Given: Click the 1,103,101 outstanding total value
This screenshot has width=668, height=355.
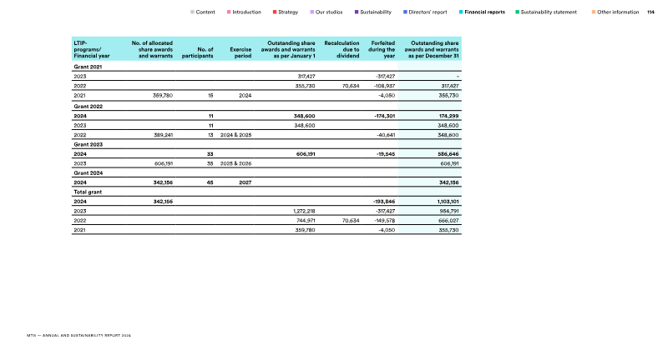Looking at the screenshot, I should tap(444, 202).
